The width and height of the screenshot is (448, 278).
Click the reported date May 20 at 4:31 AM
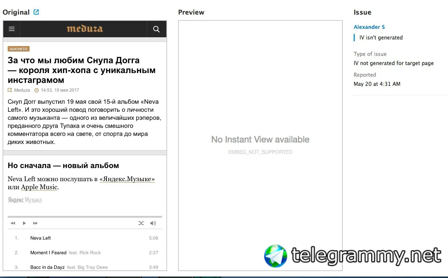[x=377, y=84]
